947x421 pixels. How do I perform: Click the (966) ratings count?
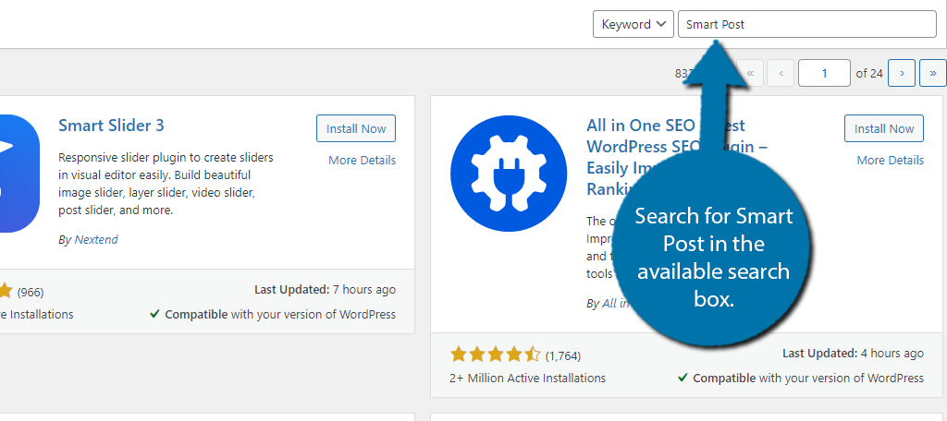[x=31, y=293]
